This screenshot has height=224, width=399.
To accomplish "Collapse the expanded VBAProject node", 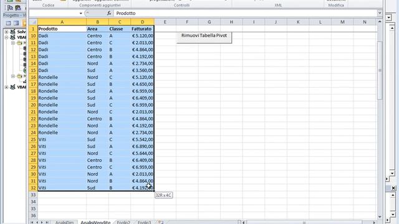I will pyautogui.click(x=6, y=37).
